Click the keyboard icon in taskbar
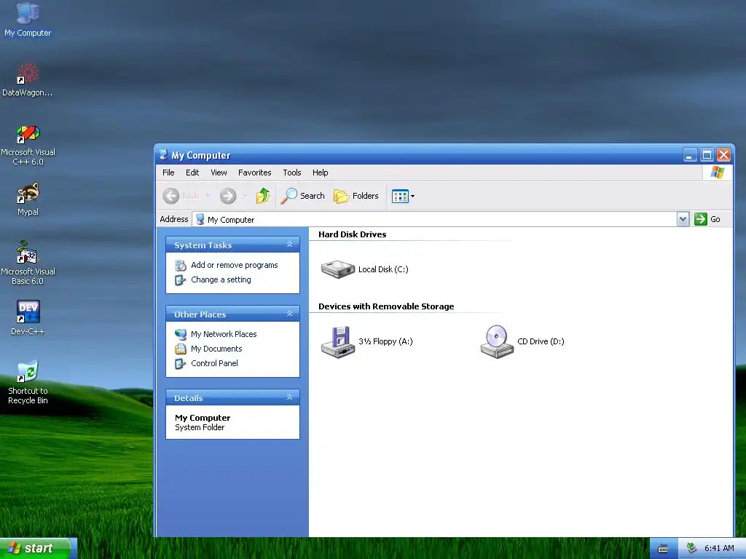Viewport: 746px width, 559px height. 663,549
